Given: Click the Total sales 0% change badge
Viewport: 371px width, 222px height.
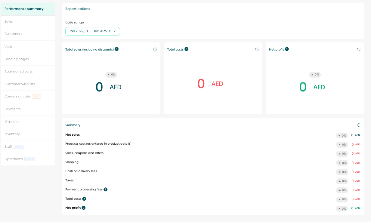Looking at the screenshot, I should [x=111, y=75].
